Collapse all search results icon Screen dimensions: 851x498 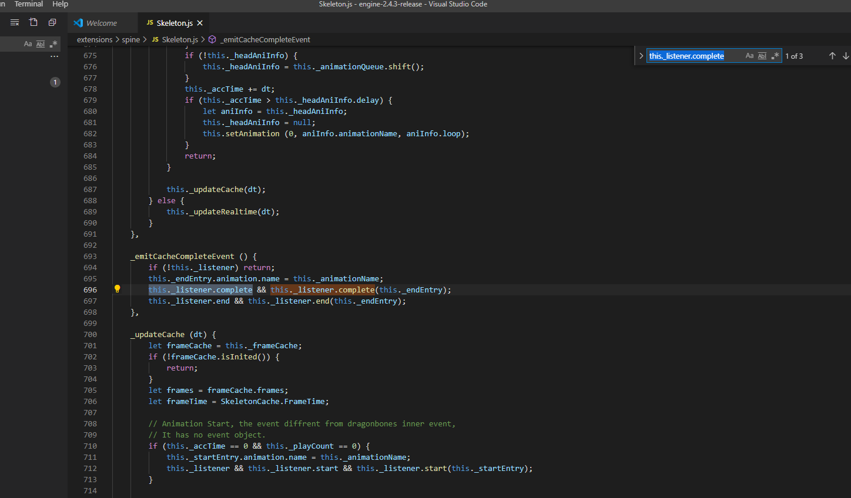click(52, 22)
